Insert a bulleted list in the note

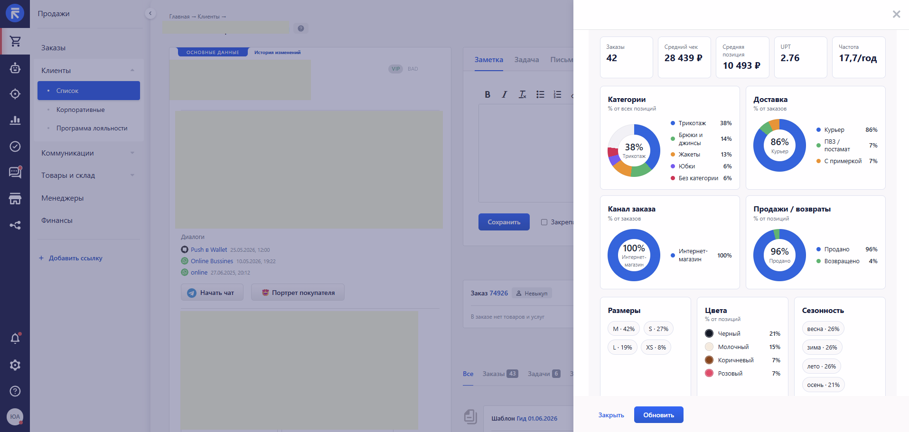540,94
